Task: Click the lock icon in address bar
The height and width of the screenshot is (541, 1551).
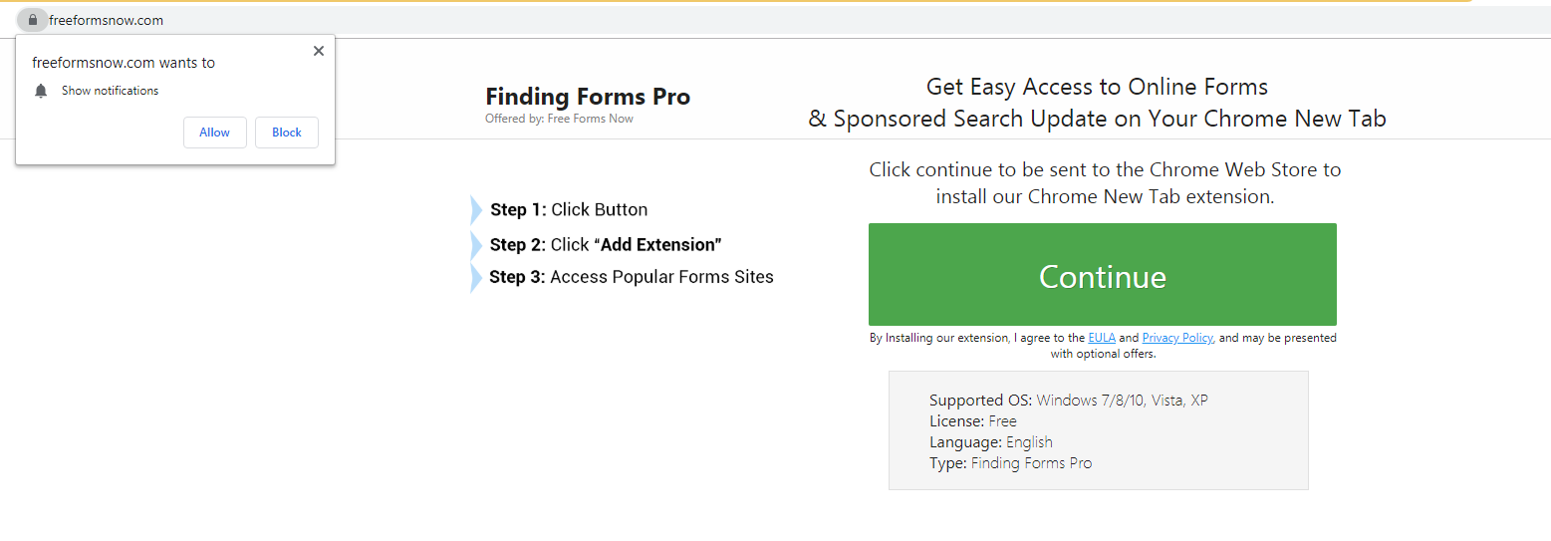Action: click(x=32, y=20)
